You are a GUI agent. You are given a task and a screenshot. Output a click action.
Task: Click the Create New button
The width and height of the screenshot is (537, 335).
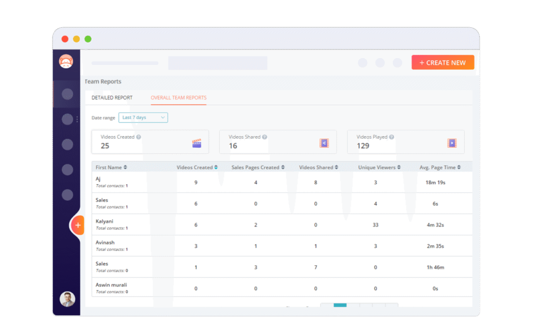point(443,63)
